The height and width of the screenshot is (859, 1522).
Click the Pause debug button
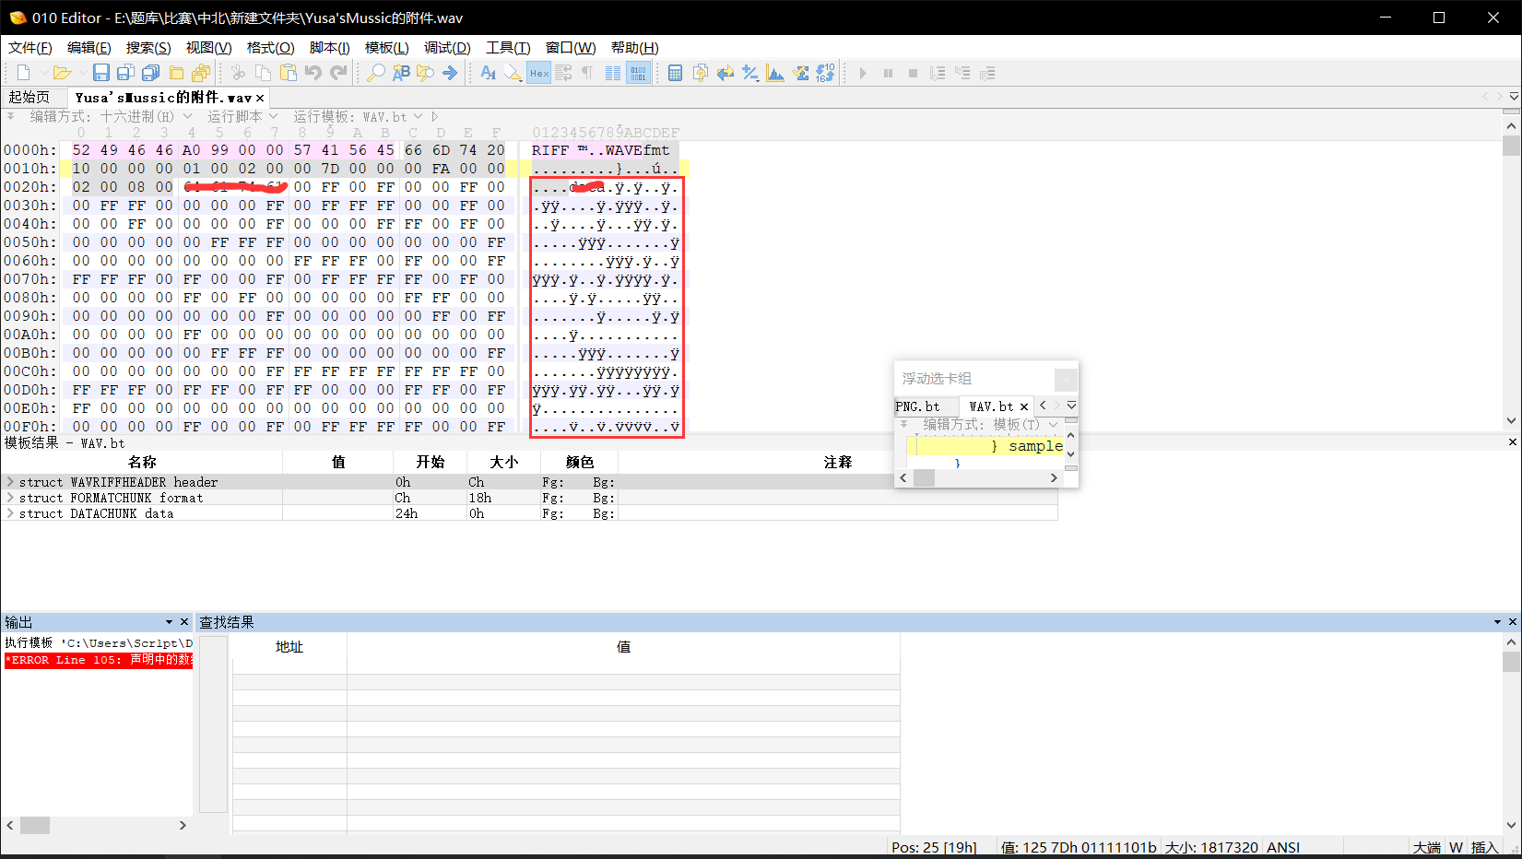click(x=888, y=73)
